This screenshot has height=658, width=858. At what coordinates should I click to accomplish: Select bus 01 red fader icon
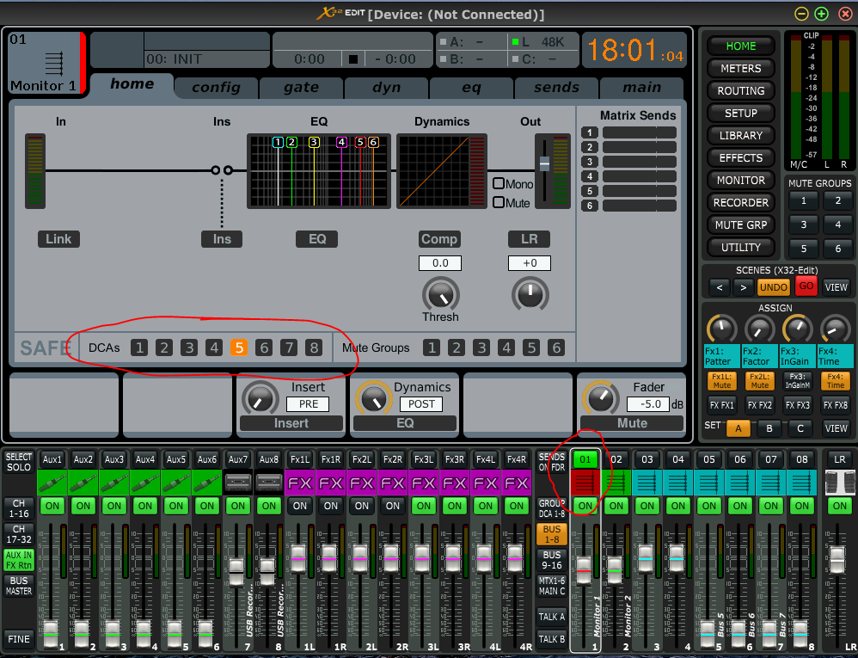pyautogui.click(x=585, y=483)
